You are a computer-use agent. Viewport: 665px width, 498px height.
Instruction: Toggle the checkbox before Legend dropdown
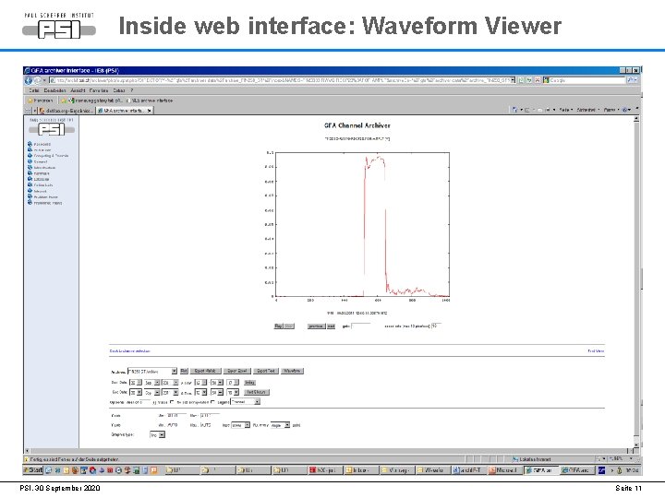212,402
